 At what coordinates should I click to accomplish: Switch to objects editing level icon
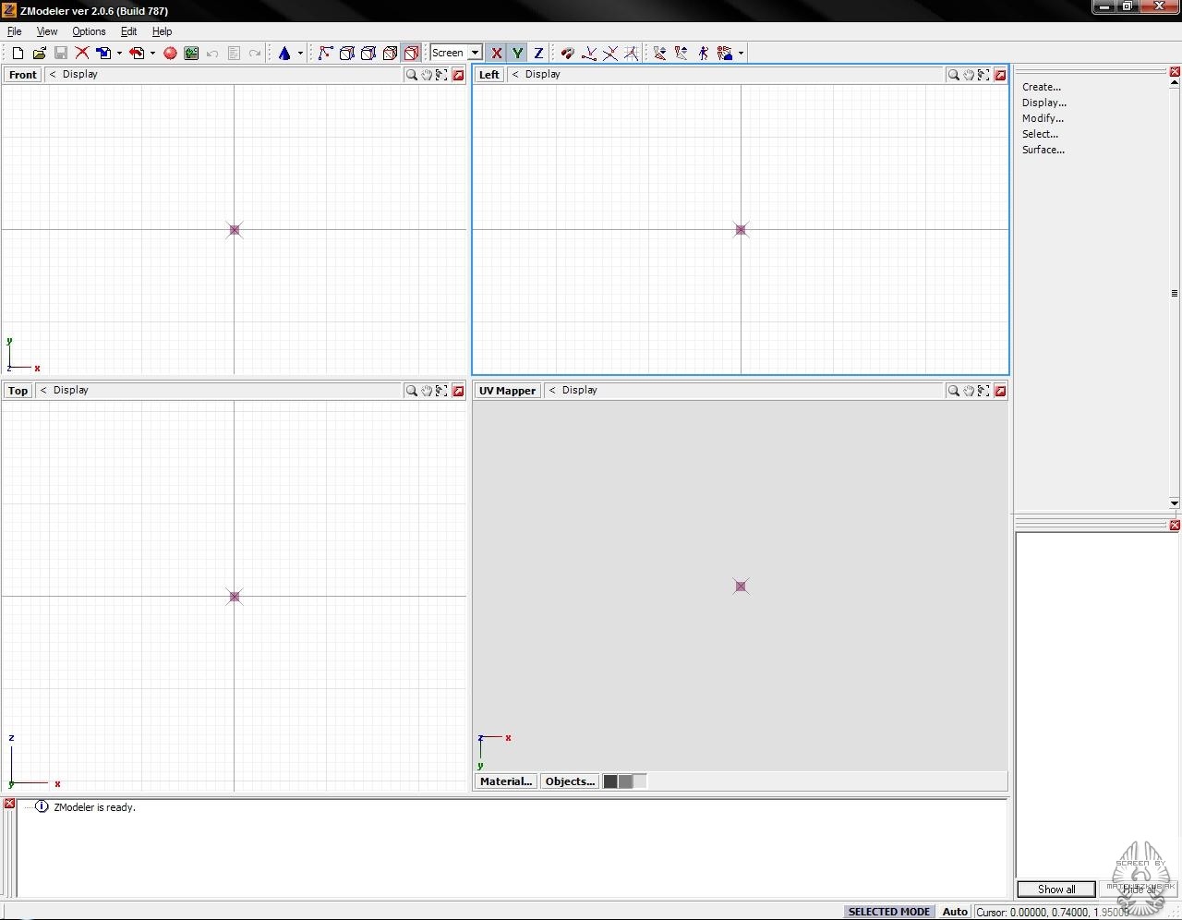(390, 53)
